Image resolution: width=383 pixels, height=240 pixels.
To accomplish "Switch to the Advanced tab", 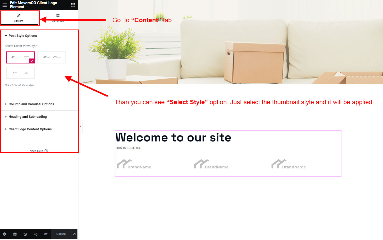I will tap(58, 18).
